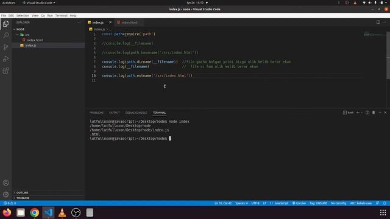Switch to Output panel tab
The height and width of the screenshot is (219, 390).
(115, 113)
